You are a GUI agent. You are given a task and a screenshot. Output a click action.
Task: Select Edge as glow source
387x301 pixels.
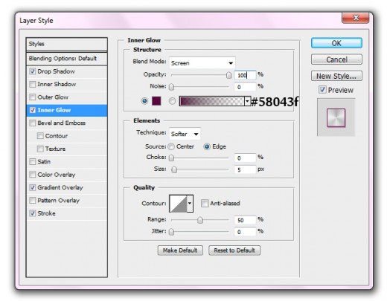(207, 146)
